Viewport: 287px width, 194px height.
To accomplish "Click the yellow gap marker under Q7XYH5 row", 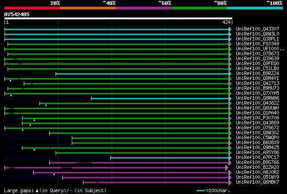I will click(11, 95).
